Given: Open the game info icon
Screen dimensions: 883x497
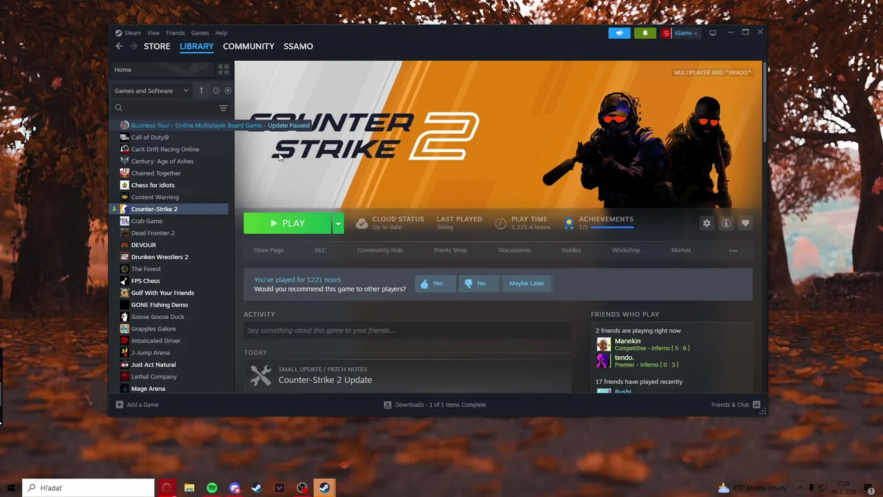Looking at the screenshot, I should (726, 223).
